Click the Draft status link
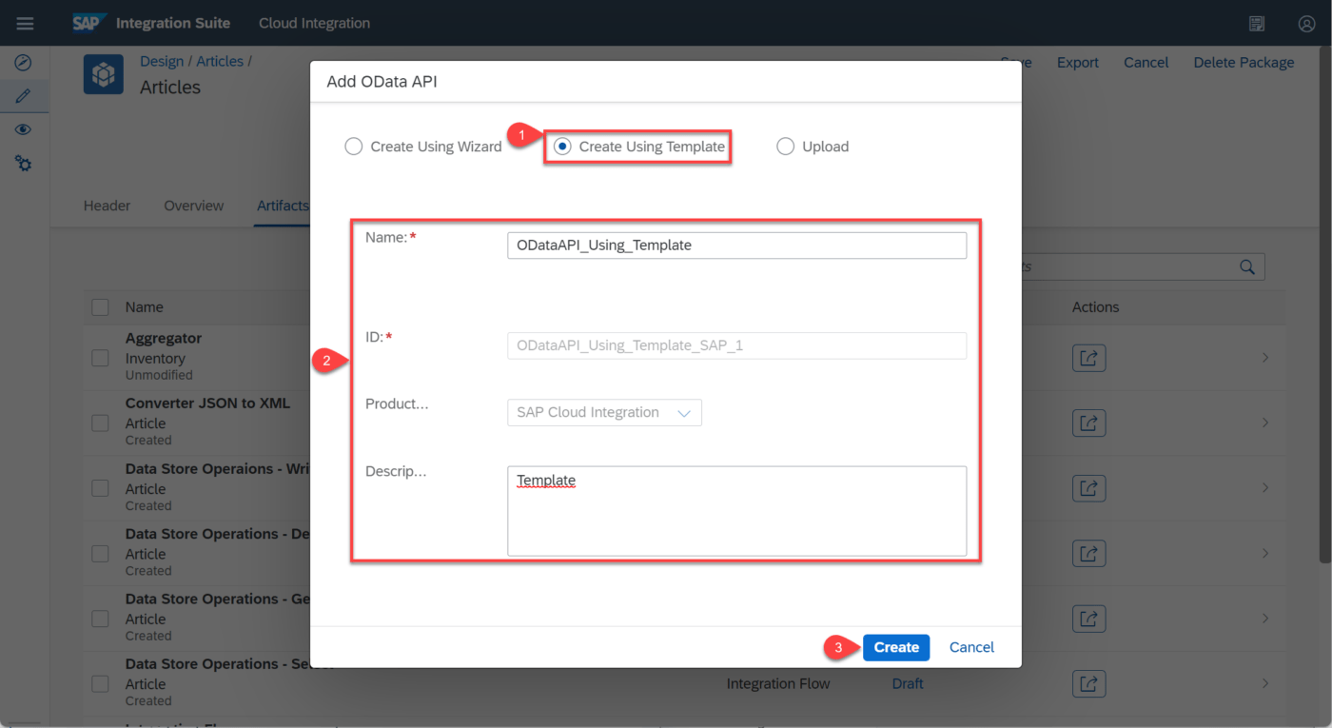 908,683
